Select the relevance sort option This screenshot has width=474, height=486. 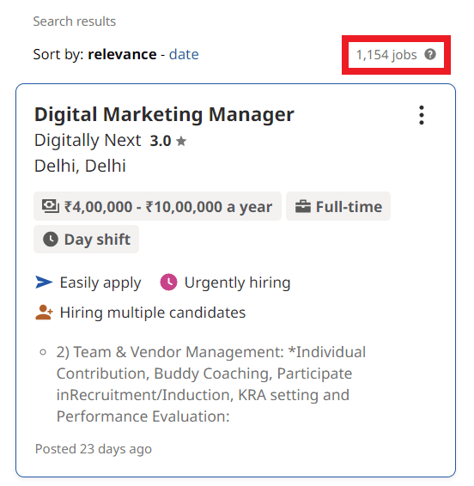coord(122,55)
